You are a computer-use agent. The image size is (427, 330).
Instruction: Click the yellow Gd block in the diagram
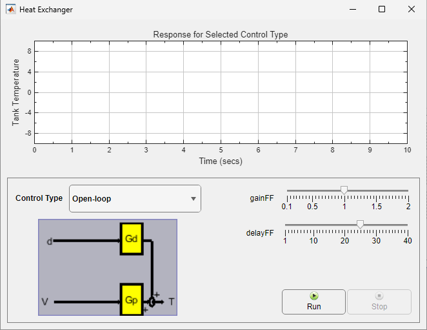(x=132, y=239)
